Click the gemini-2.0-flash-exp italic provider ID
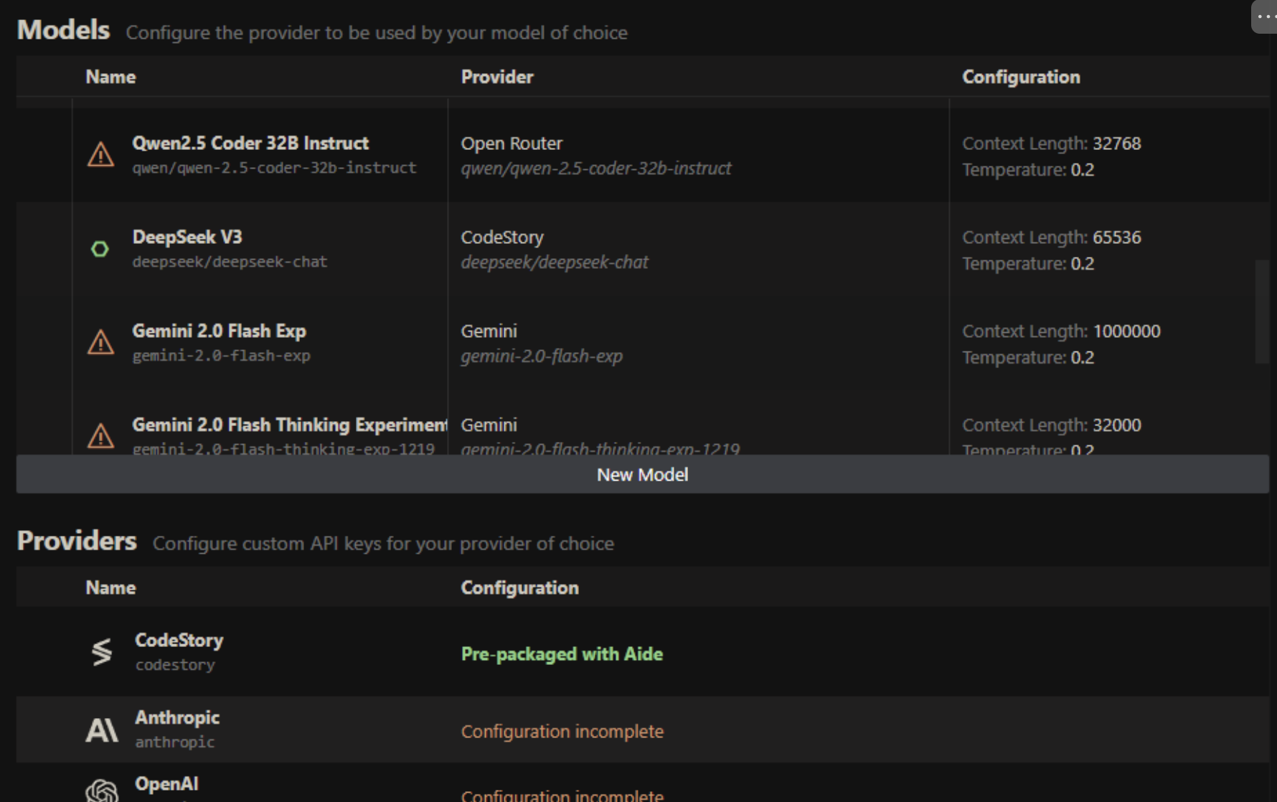 [x=542, y=356]
